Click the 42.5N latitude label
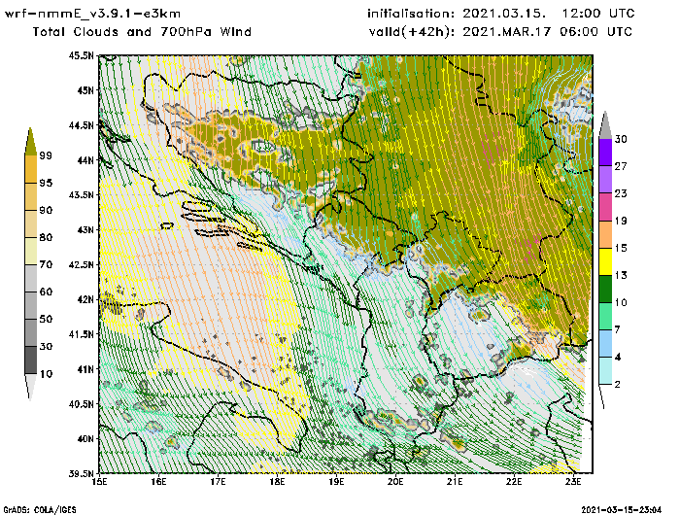 point(81,264)
